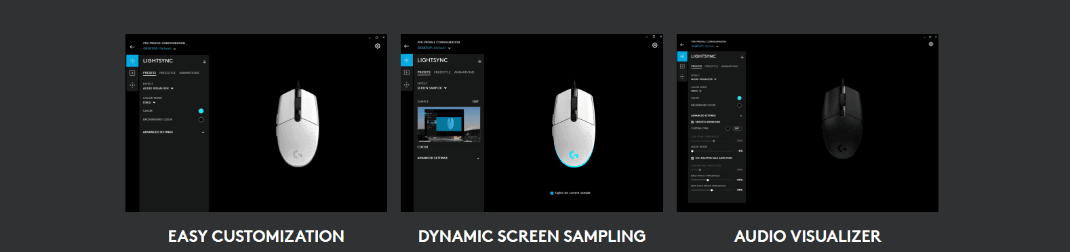Image resolution: width=1070 pixels, height=252 pixels.
Task: Open settings gear in Audio Visualizer window
Action: (931, 44)
